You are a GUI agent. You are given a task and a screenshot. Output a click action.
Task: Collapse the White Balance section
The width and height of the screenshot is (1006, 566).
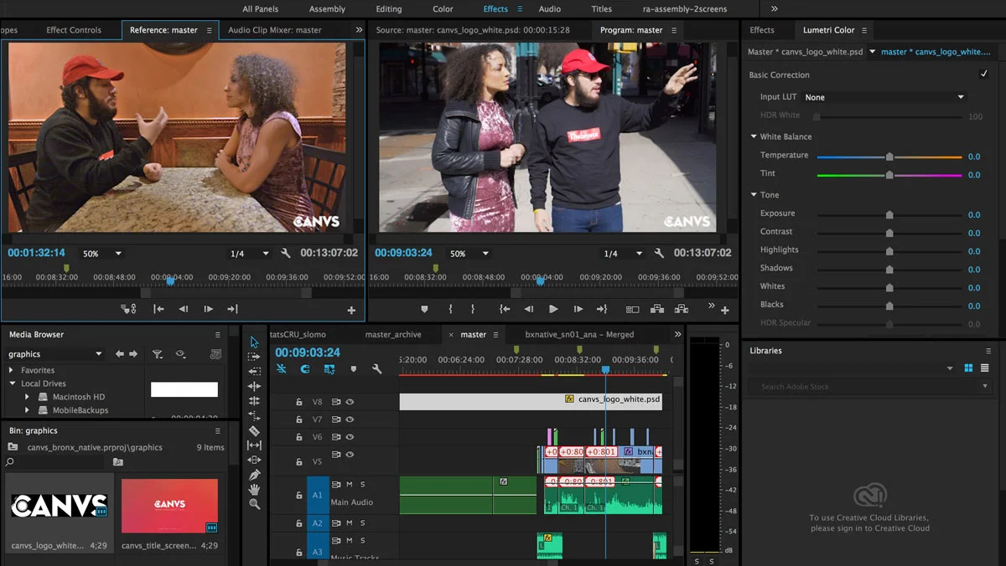point(754,136)
